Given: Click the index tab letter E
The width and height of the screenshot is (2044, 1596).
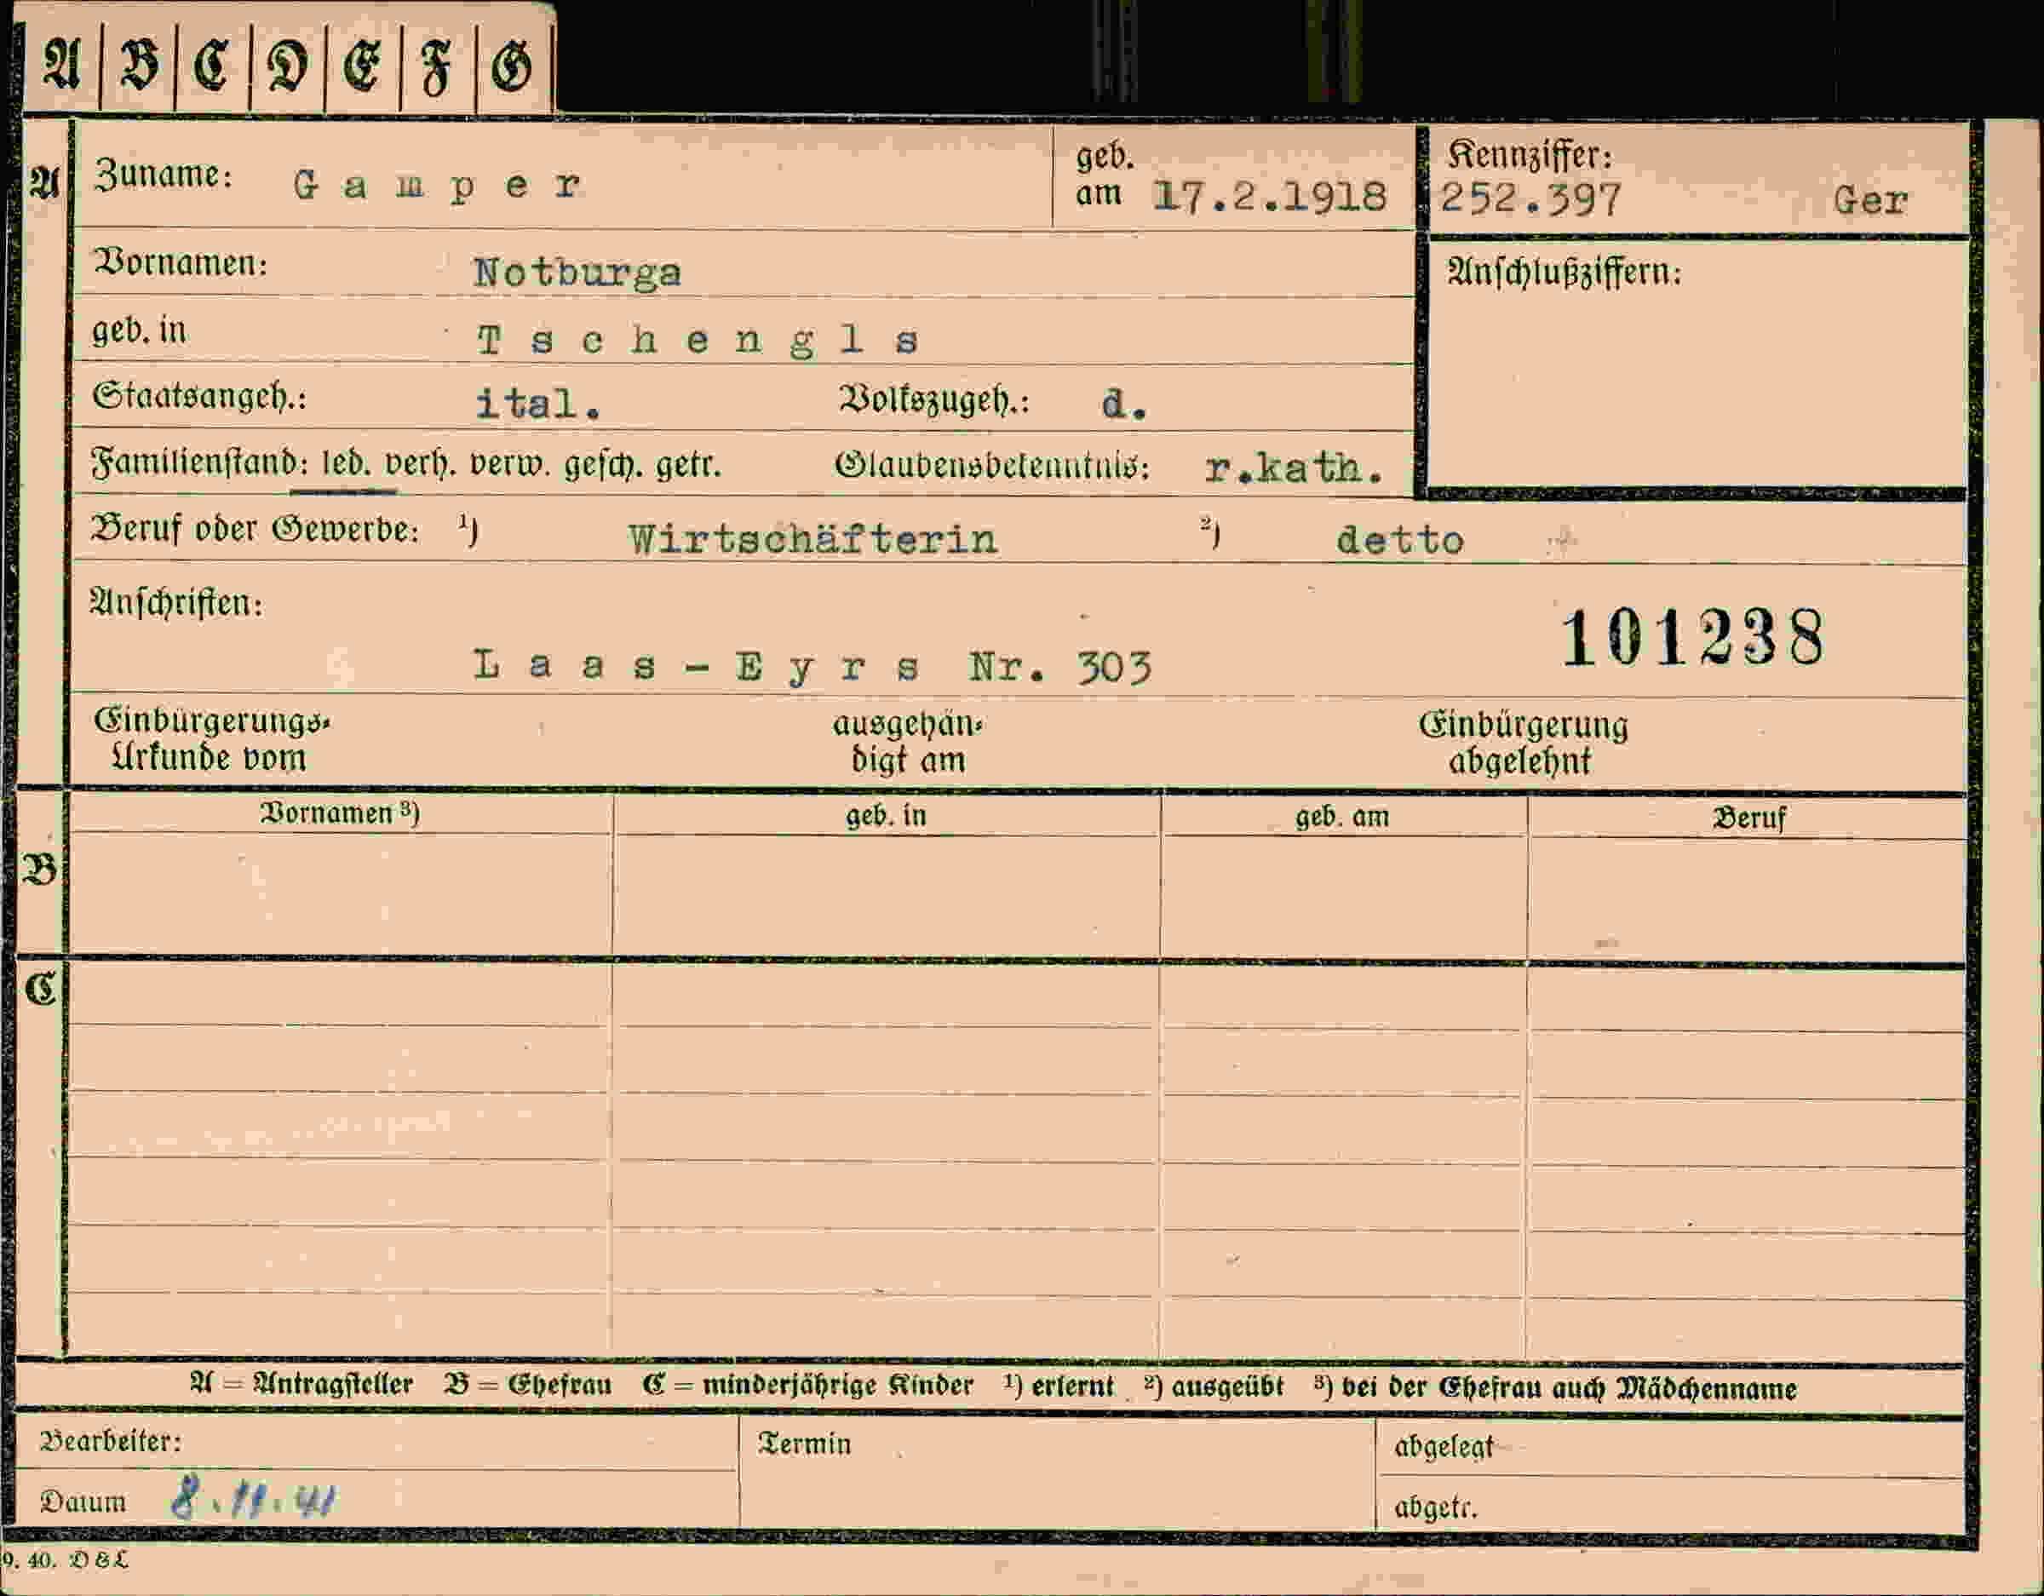Looking at the screenshot, I should click(362, 67).
